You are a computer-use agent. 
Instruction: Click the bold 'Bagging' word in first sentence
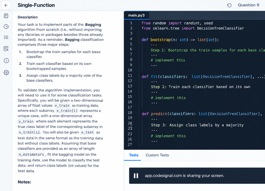93,25
